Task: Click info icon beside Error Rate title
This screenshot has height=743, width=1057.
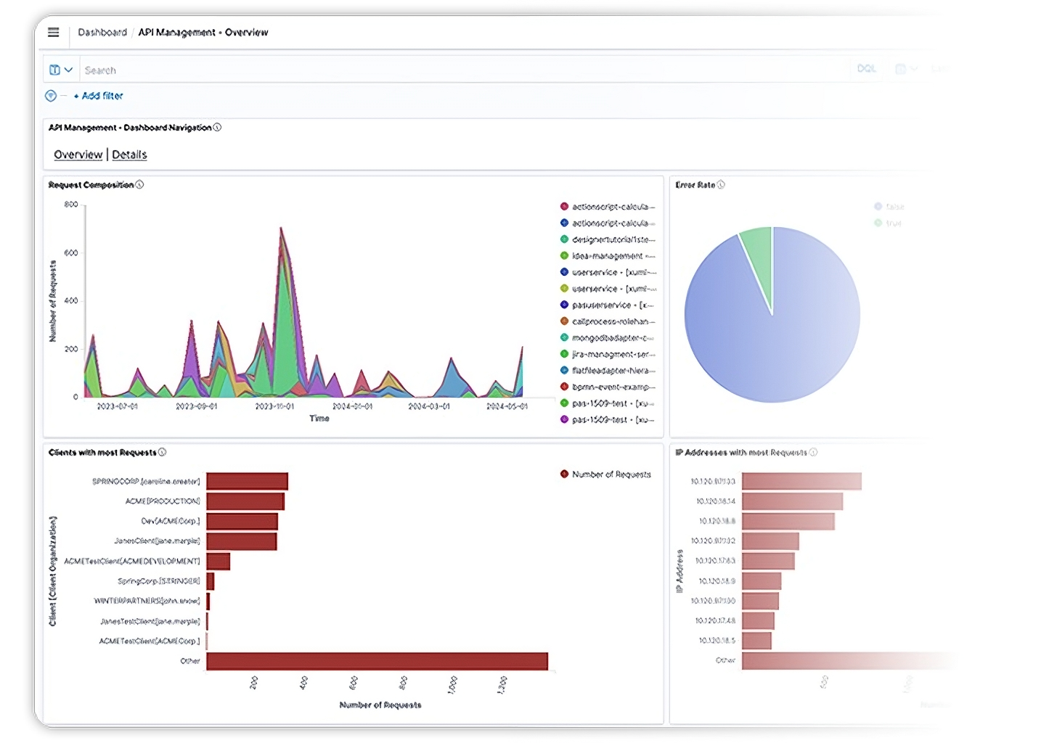Action: 721,185
